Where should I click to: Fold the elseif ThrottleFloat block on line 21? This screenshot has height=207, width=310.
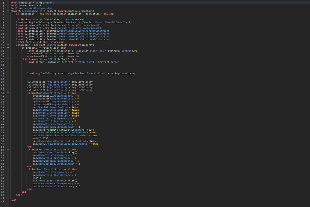coord(8,59)
